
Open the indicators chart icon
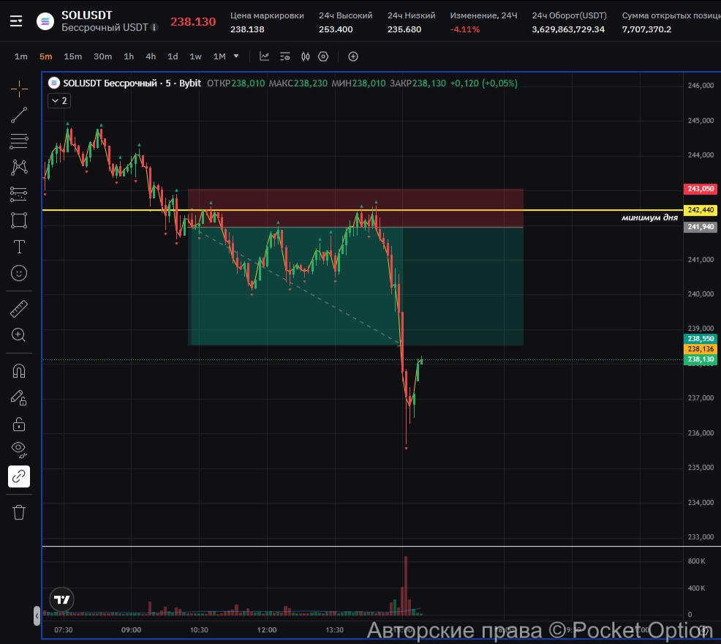265,56
